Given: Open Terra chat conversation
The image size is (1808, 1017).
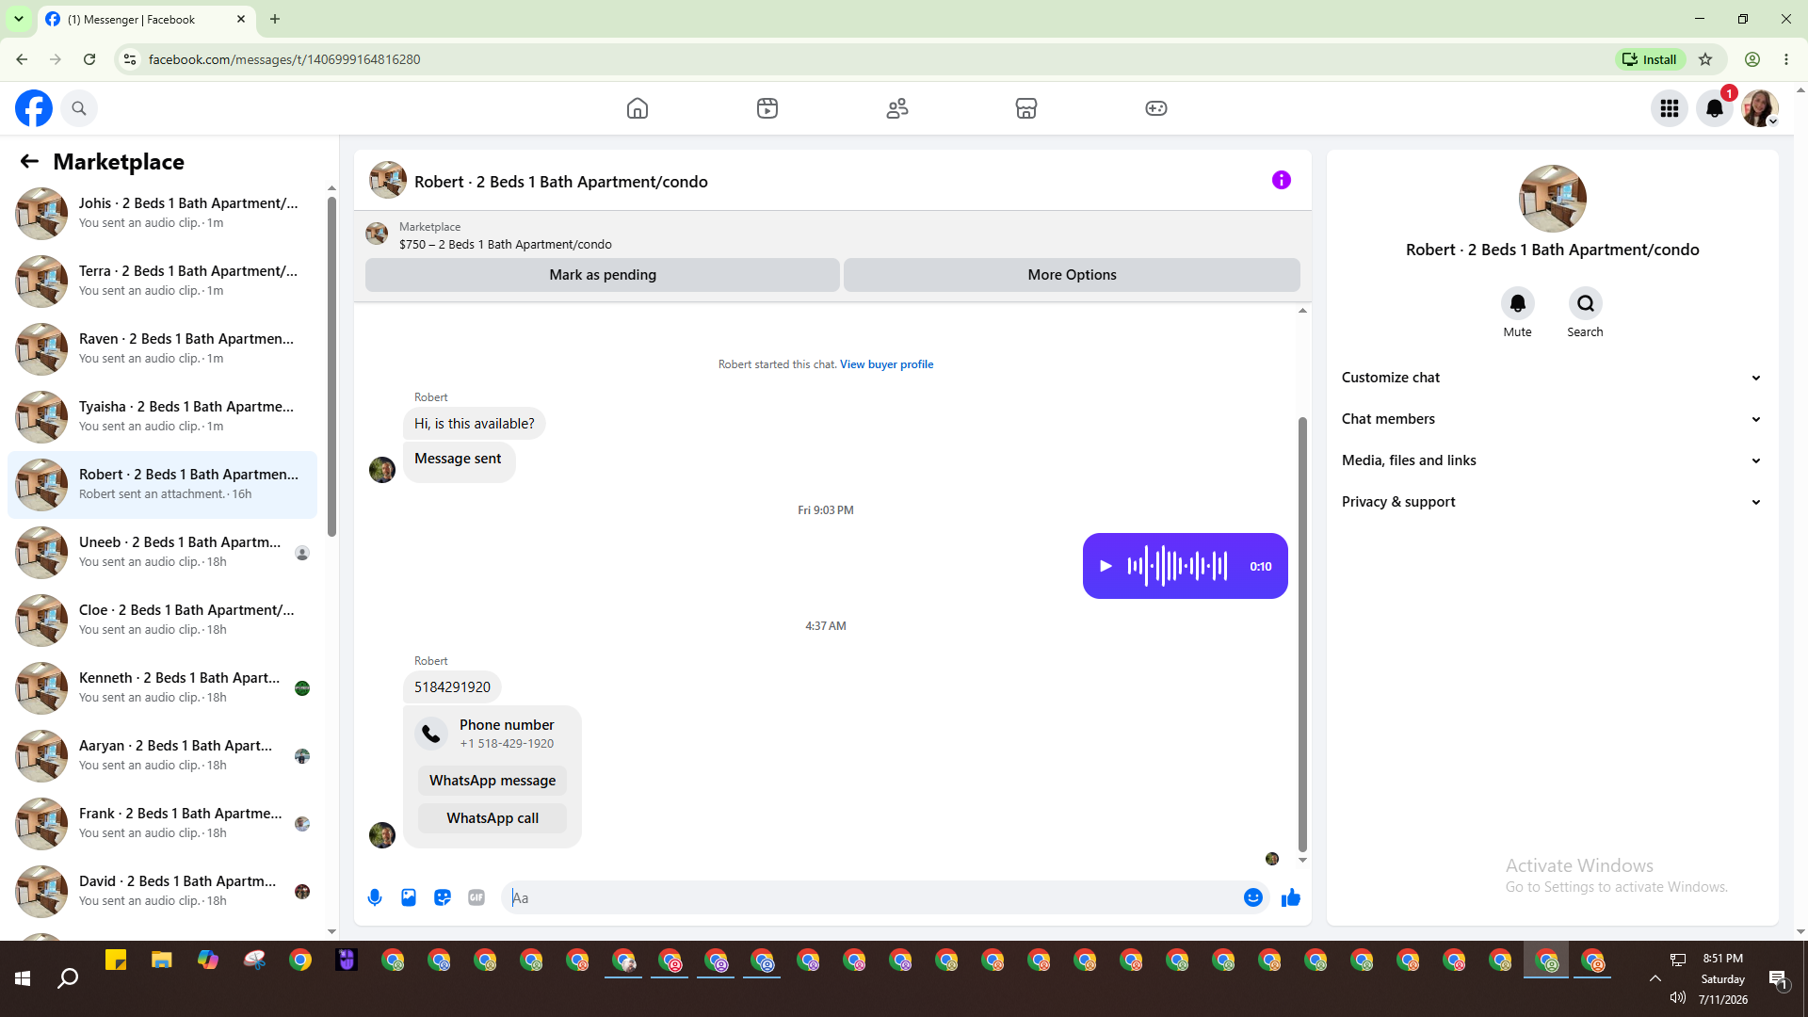Looking at the screenshot, I should click(x=162, y=282).
